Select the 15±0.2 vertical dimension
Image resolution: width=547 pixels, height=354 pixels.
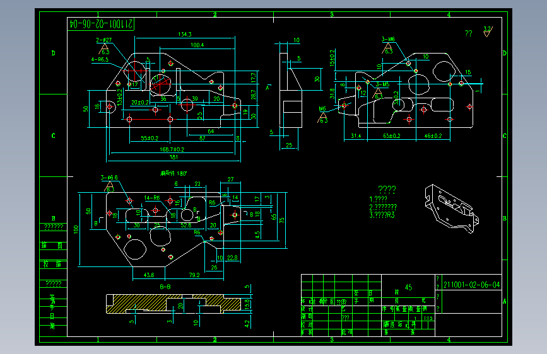(x=332, y=58)
